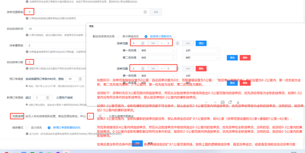Click the fit-to-screen viewer icon

tap(222, 102)
